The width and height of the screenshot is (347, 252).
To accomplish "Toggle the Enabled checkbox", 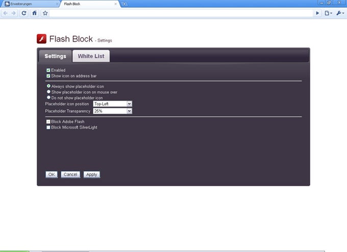I will (48, 70).
